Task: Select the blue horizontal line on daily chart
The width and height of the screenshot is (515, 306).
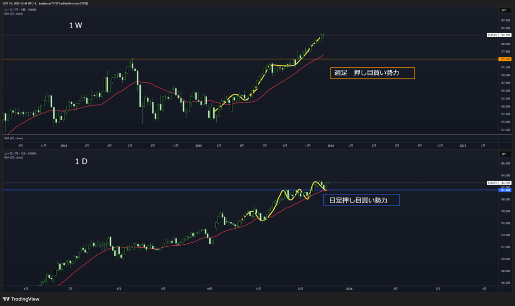Action: point(151,190)
